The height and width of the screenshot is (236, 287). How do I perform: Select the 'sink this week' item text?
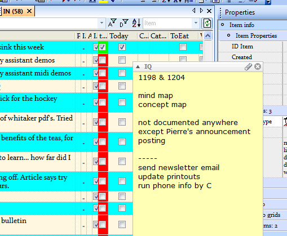click(22, 47)
